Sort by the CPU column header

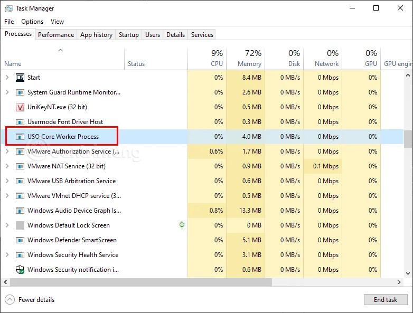pos(207,59)
